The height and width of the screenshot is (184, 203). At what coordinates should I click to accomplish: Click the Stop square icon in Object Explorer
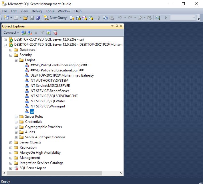point(36,33)
